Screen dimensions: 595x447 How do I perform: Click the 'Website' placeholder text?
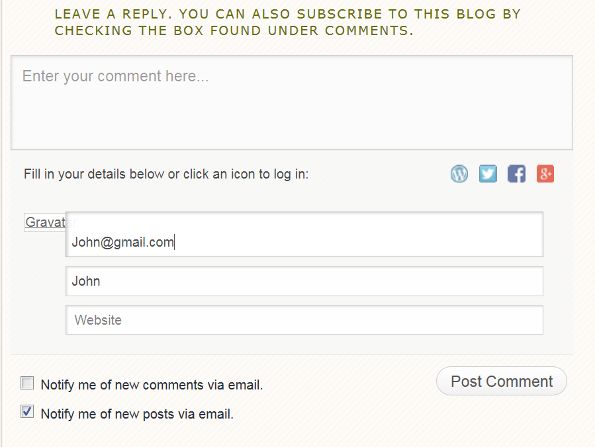click(98, 320)
